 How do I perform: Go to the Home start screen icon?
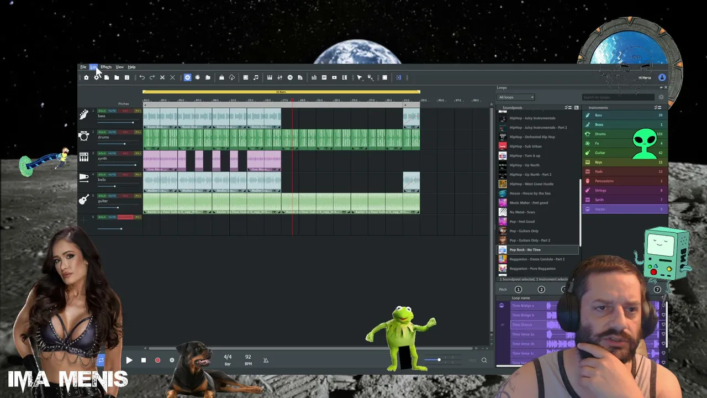coord(86,77)
